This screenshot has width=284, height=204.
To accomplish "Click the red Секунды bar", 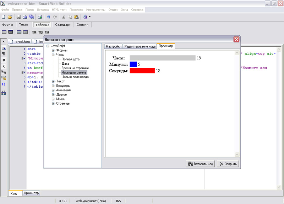I will 142,71.
